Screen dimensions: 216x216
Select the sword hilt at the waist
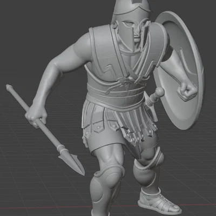pyautogui.click(x=155, y=97)
